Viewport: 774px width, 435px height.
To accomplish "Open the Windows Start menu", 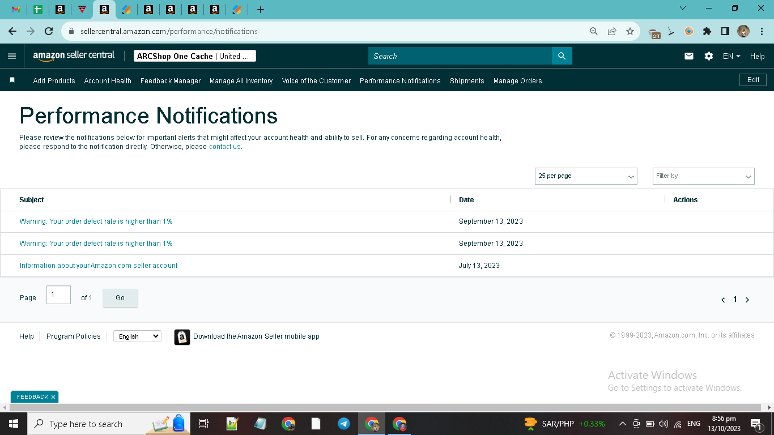I will click(13, 424).
